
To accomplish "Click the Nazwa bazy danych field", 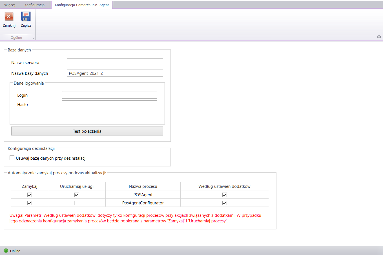I will (115, 73).
